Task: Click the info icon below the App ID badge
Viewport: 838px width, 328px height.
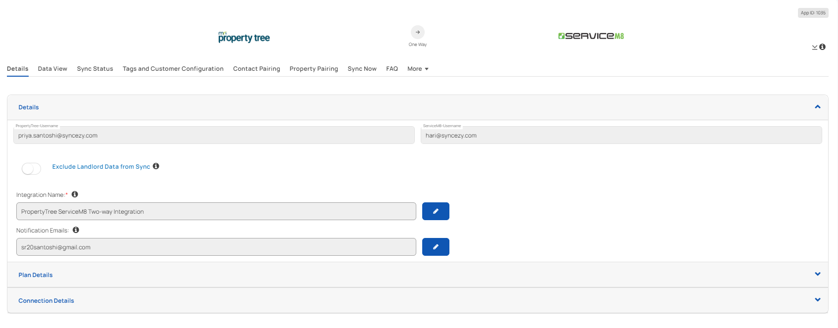Action: (822, 47)
